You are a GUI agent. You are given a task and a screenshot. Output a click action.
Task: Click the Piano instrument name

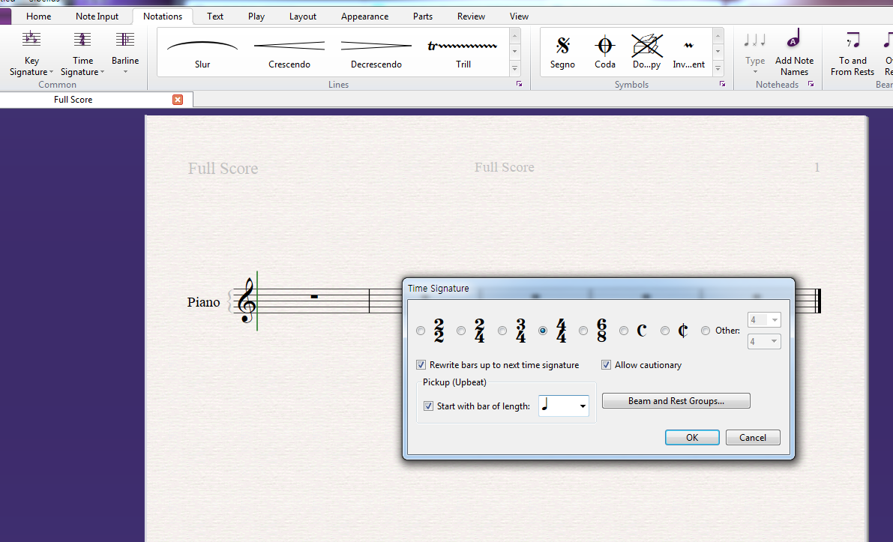[x=203, y=302]
